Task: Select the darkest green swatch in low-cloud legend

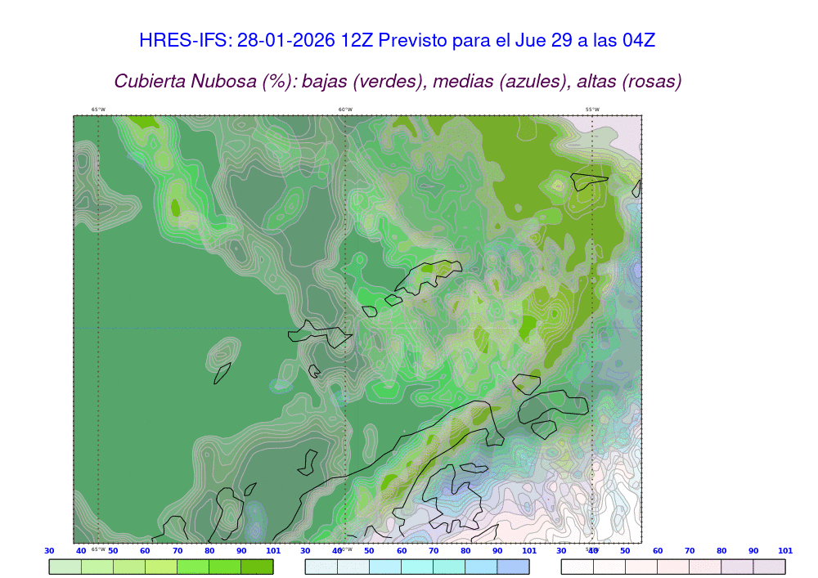Action: 257,567
